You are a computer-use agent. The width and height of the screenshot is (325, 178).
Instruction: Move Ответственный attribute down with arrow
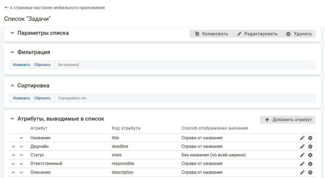pyautogui.click(x=22, y=164)
